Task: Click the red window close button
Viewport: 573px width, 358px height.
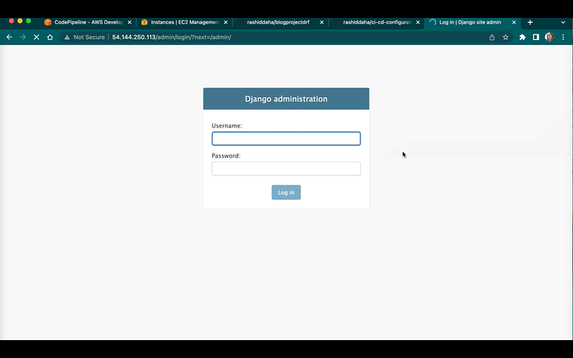Action: coord(11,21)
